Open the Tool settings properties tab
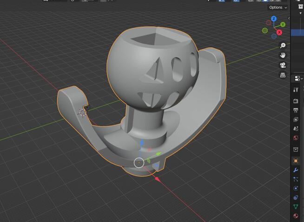The width and height of the screenshot is (304, 222). 296,90
